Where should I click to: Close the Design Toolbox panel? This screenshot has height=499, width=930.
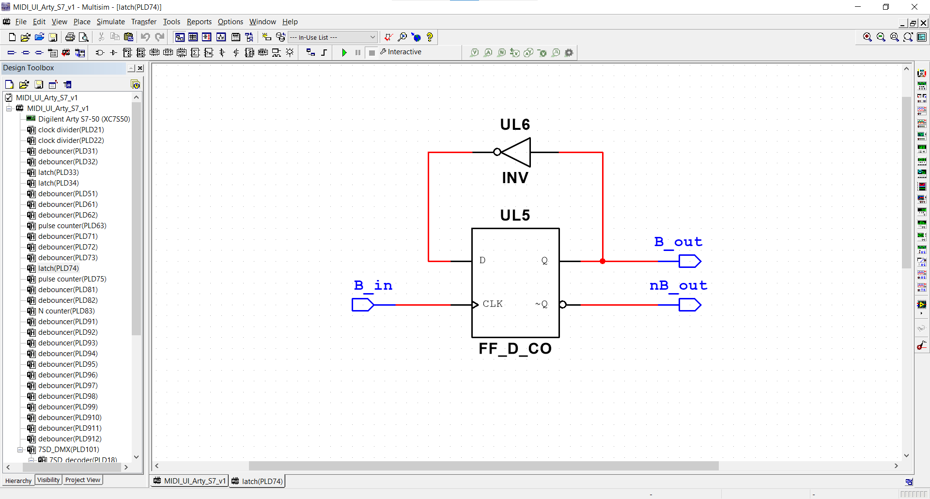pos(140,68)
